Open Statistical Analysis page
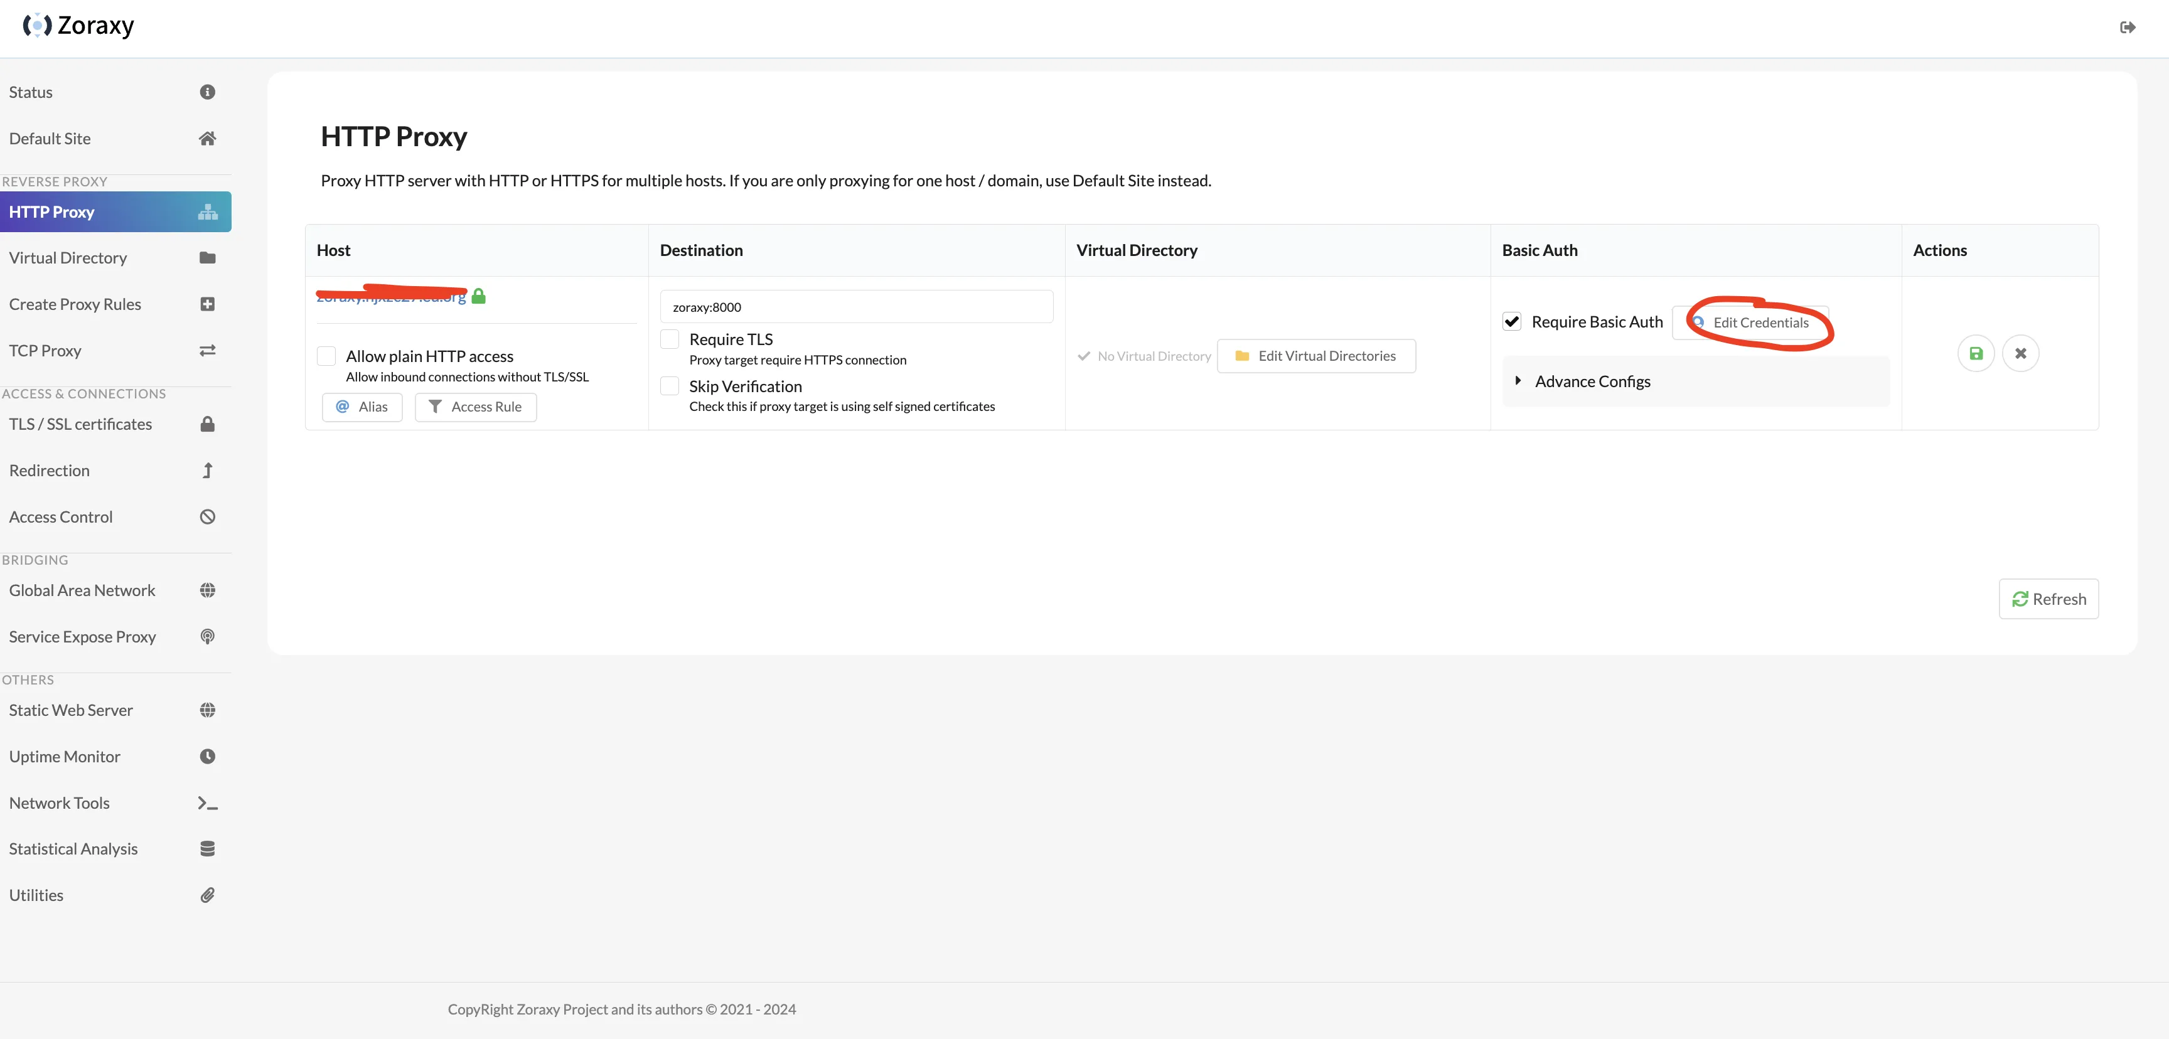2169x1039 pixels. tap(115, 849)
